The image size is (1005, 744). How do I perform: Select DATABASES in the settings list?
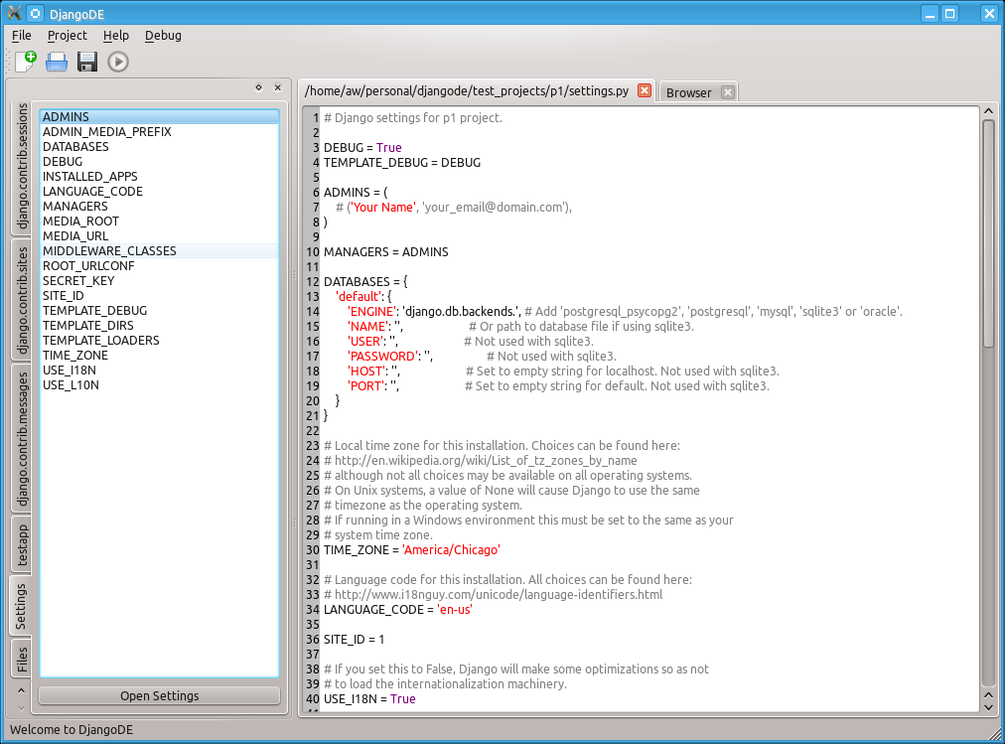[x=159, y=146]
